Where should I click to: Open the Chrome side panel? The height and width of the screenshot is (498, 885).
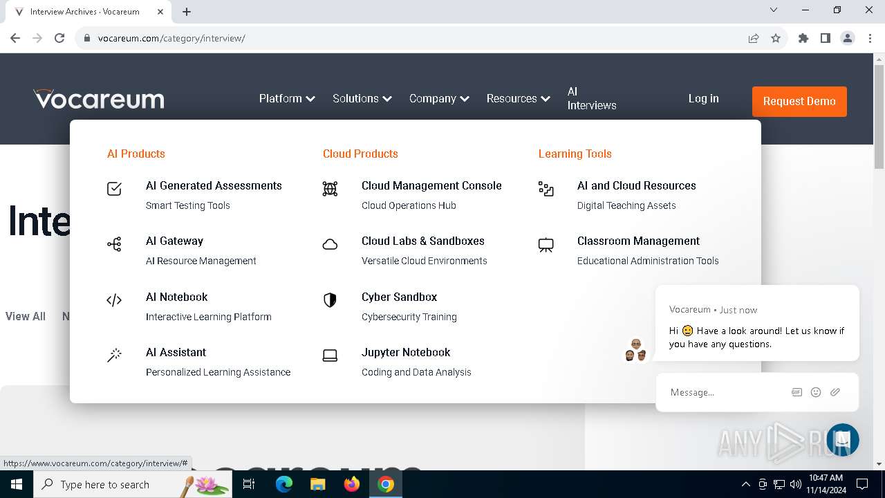[826, 38]
